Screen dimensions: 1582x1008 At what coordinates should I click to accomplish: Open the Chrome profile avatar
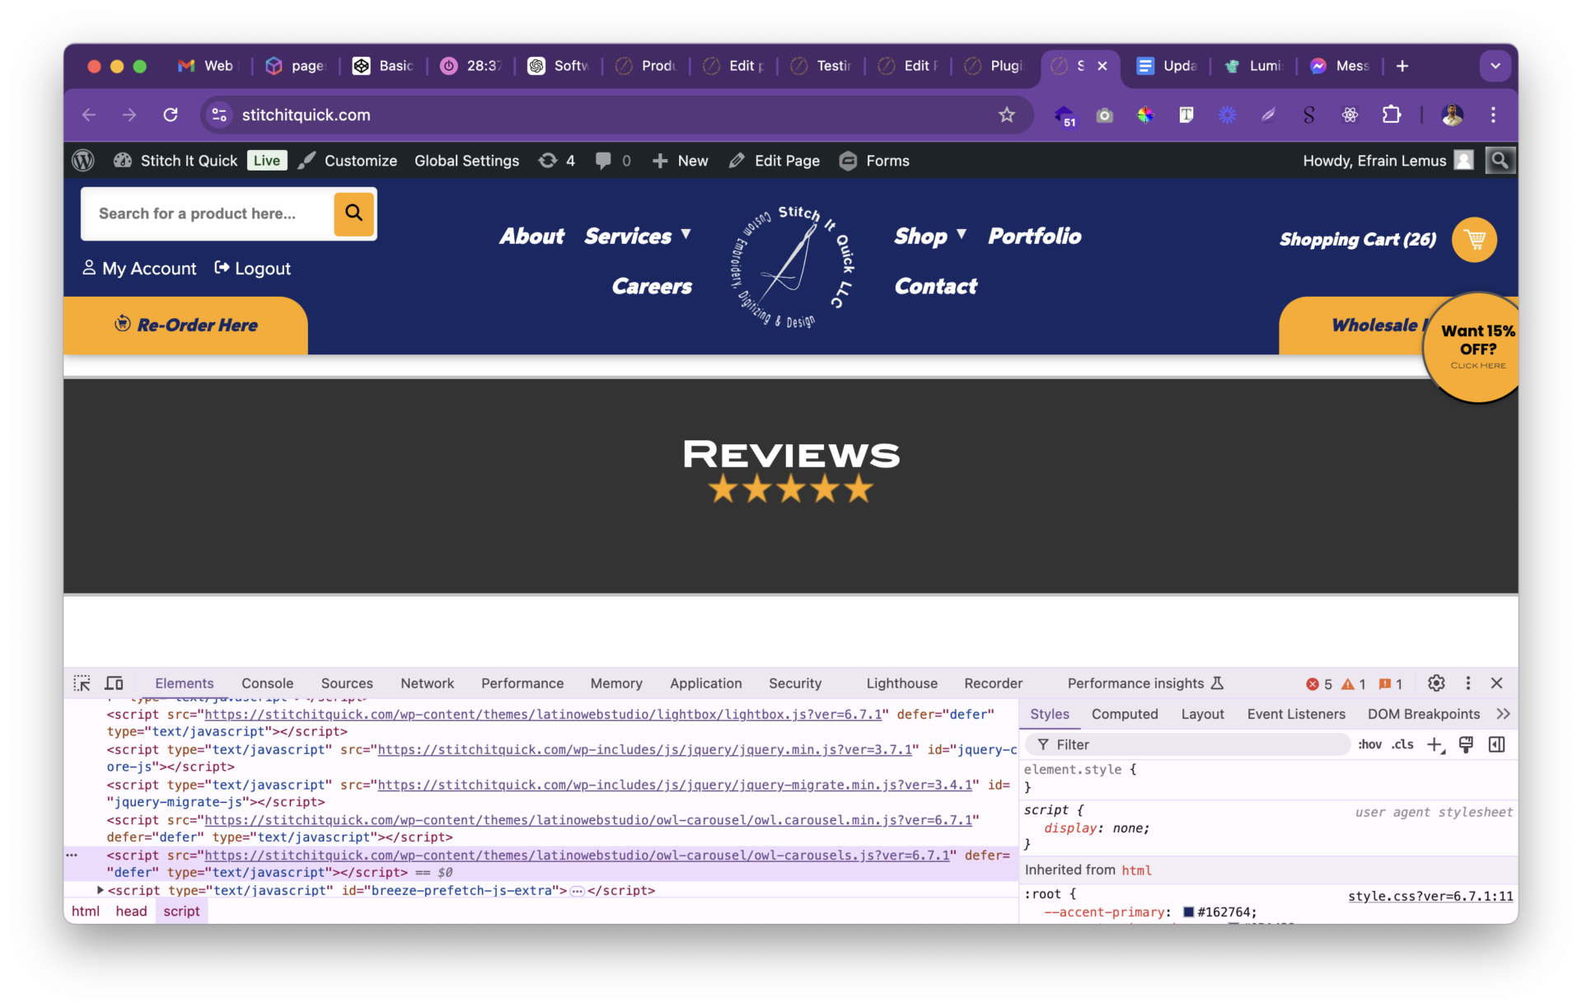click(1452, 115)
